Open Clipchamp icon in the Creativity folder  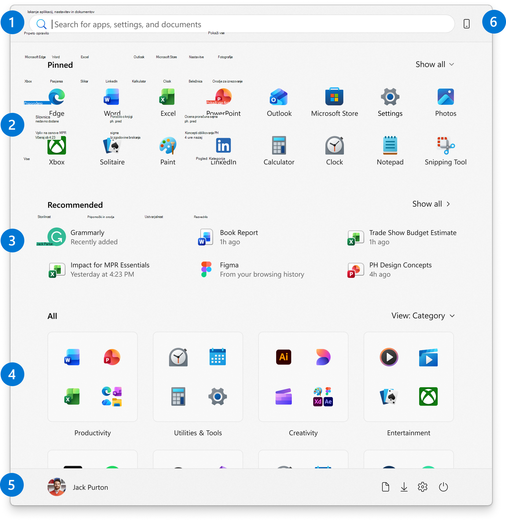(x=283, y=396)
